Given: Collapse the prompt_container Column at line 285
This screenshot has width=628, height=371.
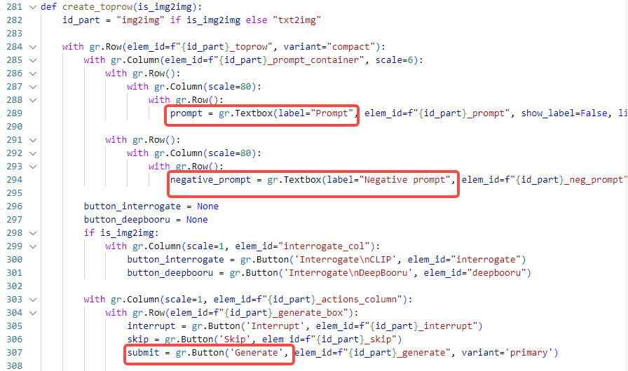Looking at the screenshot, I should [x=33, y=60].
